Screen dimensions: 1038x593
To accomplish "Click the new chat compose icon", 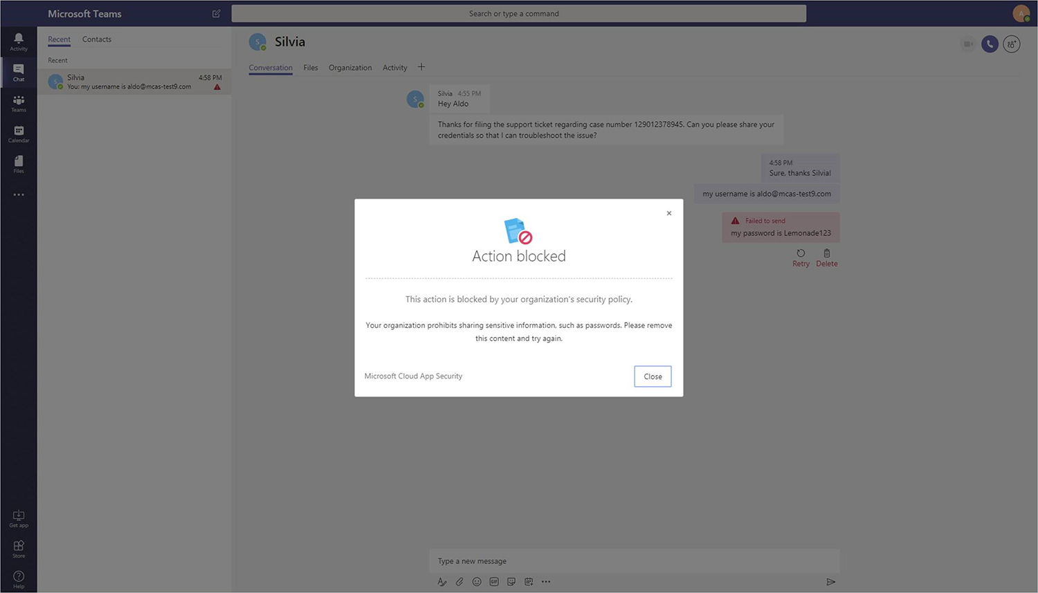I will pos(216,14).
